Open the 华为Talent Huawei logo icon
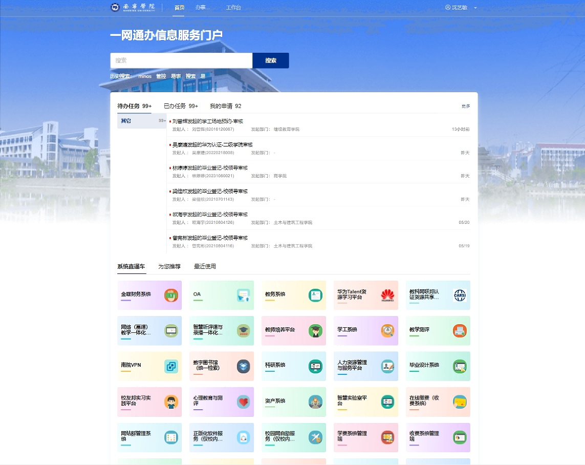This screenshot has width=585, height=465. click(387, 295)
